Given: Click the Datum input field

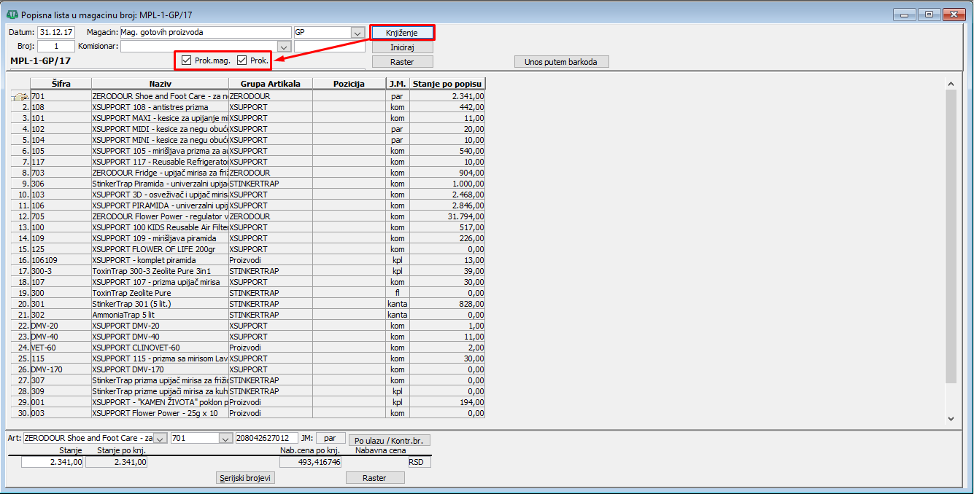Looking at the screenshot, I should point(57,33).
